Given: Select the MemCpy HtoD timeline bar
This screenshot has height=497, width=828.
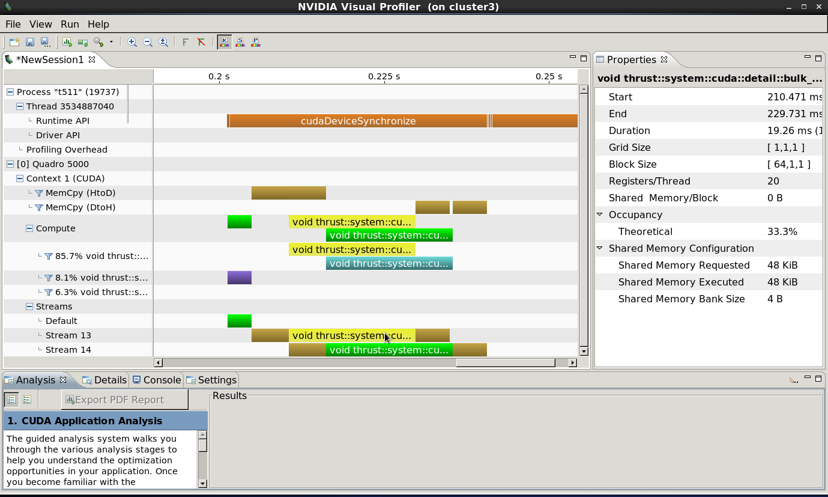Looking at the screenshot, I should click(x=289, y=193).
